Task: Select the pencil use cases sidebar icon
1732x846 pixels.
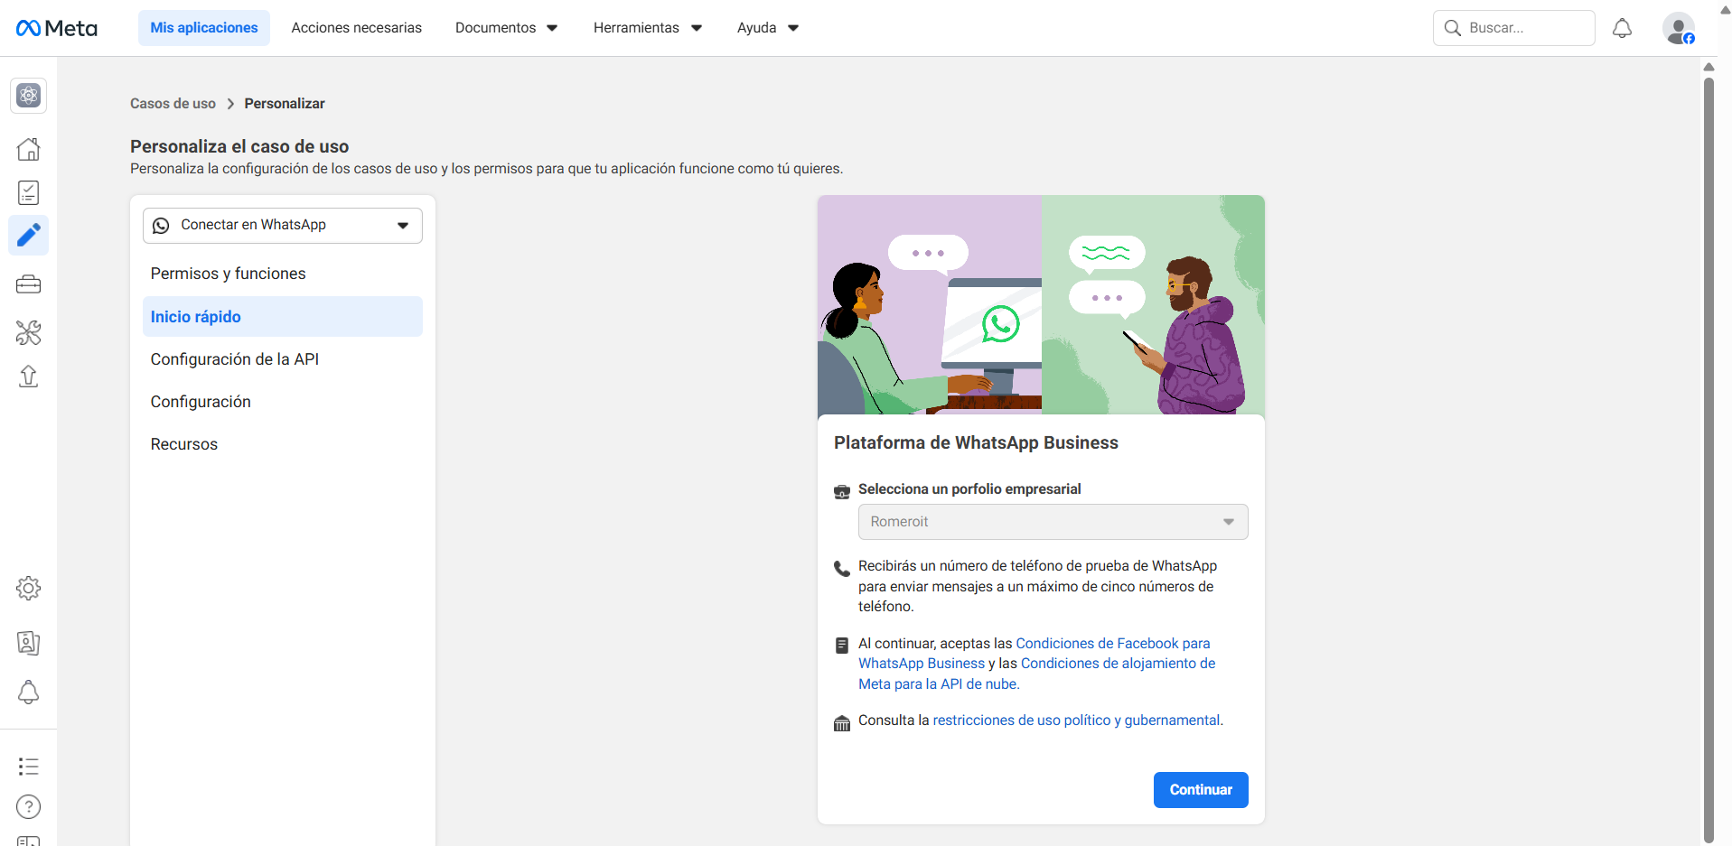Action: [x=29, y=236]
